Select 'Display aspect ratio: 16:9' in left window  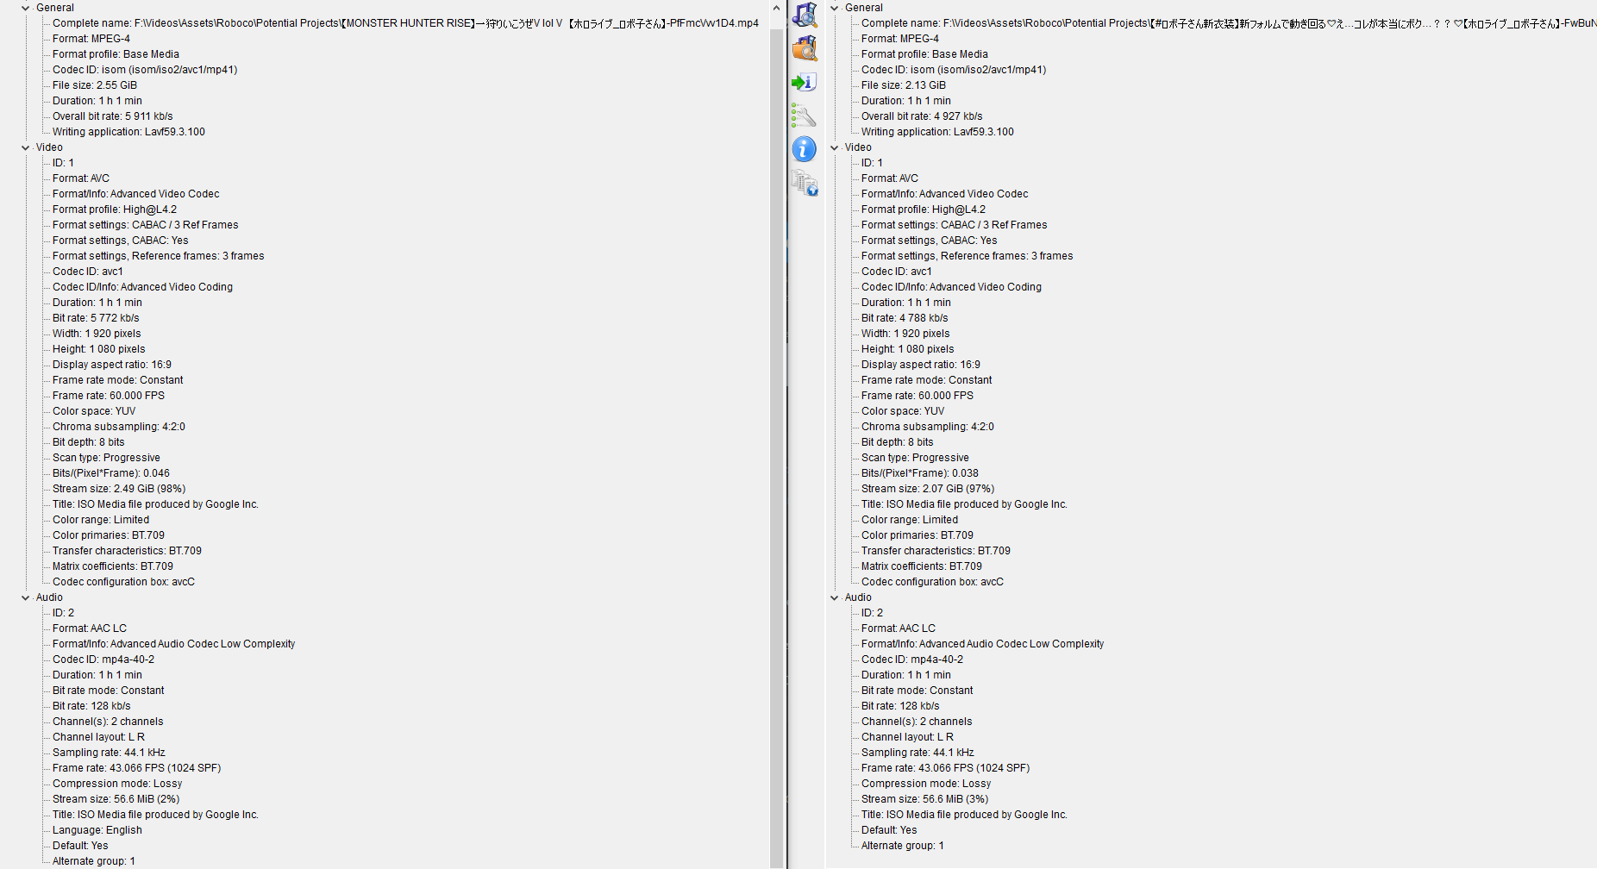(x=112, y=365)
